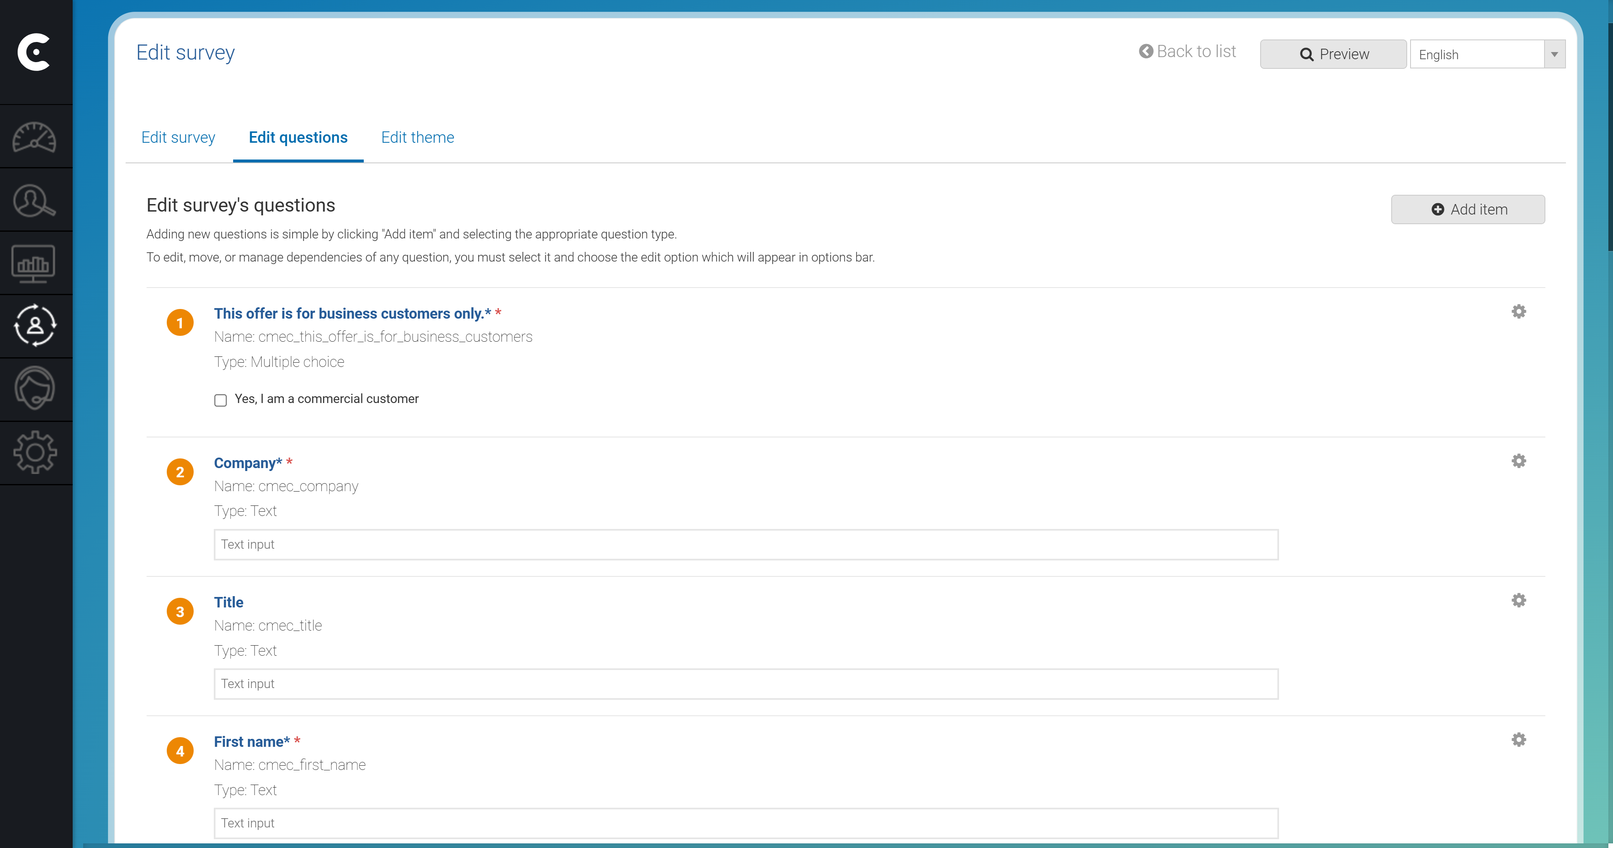
Task: Switch to the Edit survey tab
Action: pos(178,137)
